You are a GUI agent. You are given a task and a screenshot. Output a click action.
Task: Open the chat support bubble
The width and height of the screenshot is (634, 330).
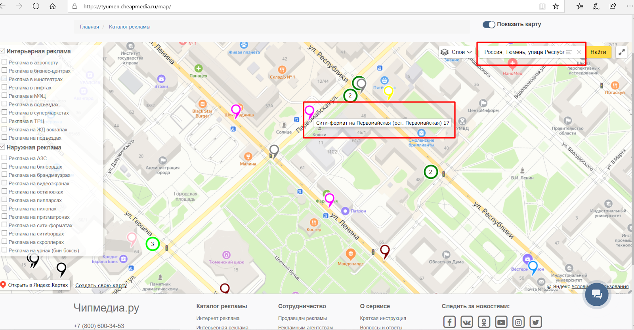(597, 294)
